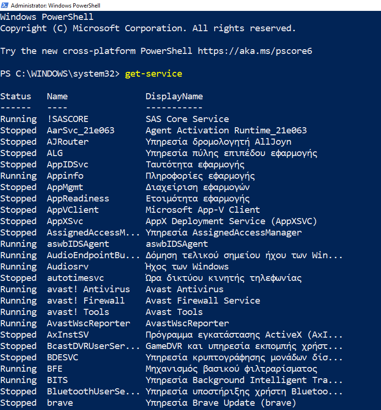Click the BDESVC service name
This screenshot has width=381, height=410.
62,358
